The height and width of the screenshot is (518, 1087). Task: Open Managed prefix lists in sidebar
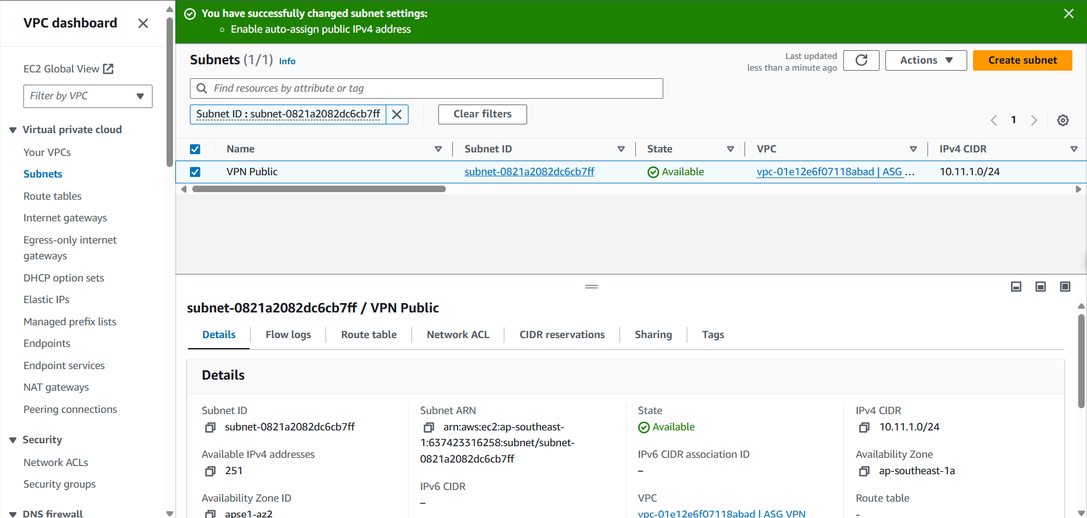(70, 322)
